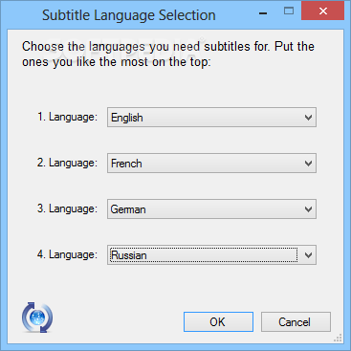Click the "1. Language:" label
The height and width of the screenshot is (351, 351).
pos(67,117)
